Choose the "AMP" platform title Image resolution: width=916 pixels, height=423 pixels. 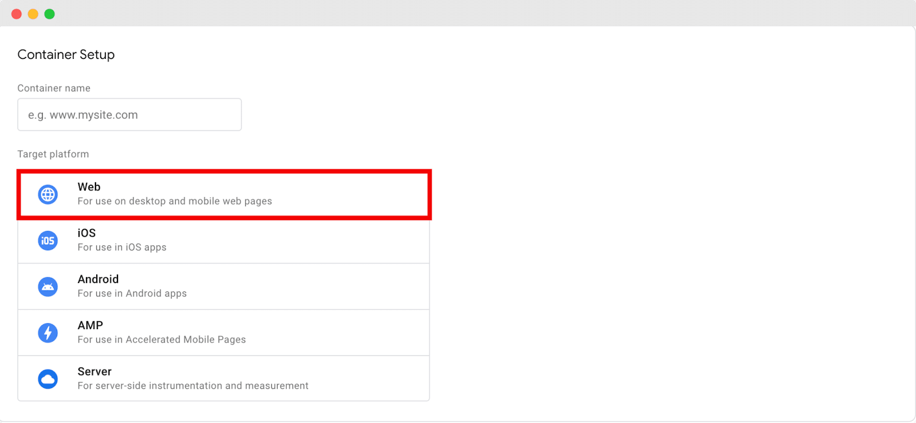(x=90, y=325)
